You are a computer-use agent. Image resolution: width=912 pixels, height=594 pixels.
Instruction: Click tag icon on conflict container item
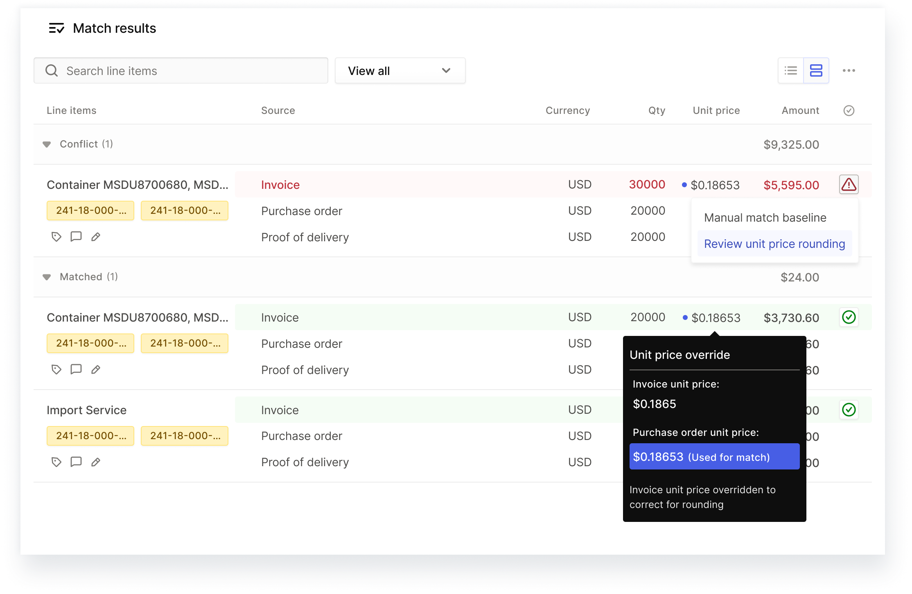click(x=56, y=237)
